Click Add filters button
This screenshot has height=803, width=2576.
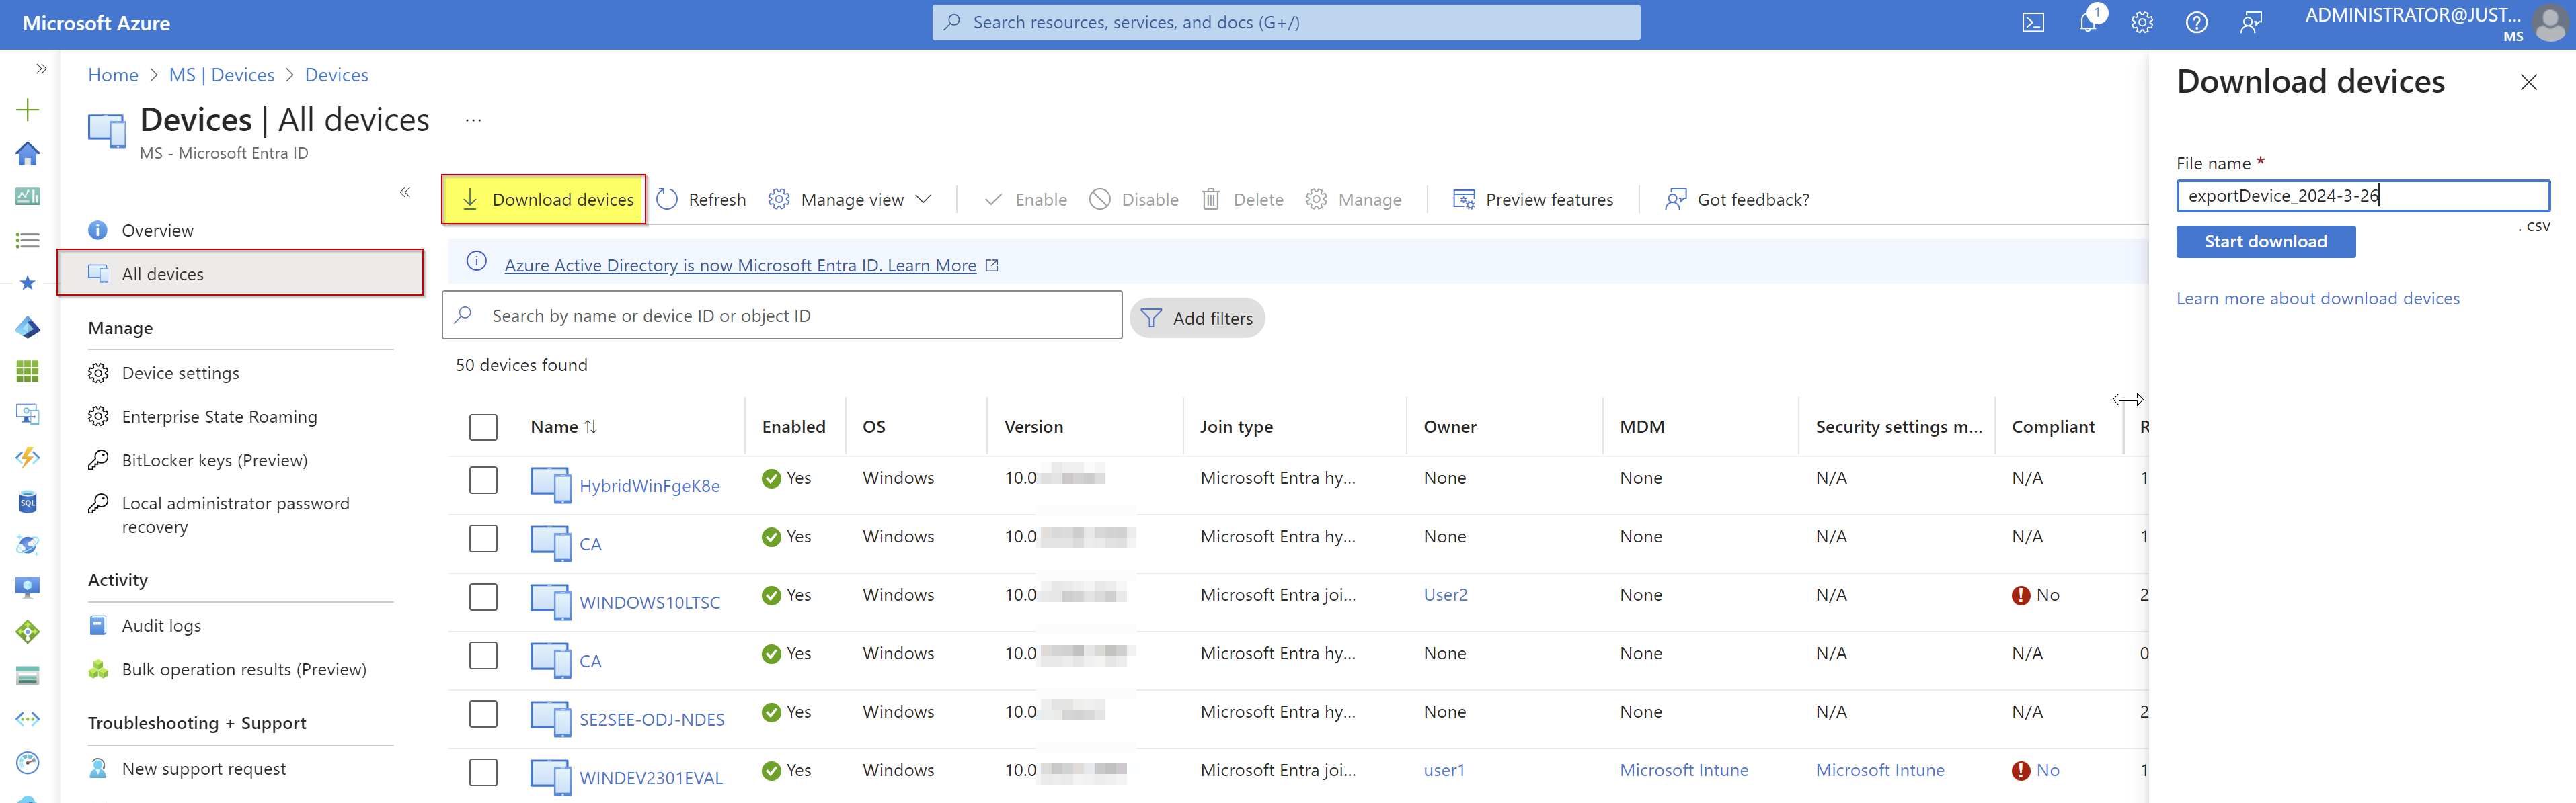click(1197, 318)
